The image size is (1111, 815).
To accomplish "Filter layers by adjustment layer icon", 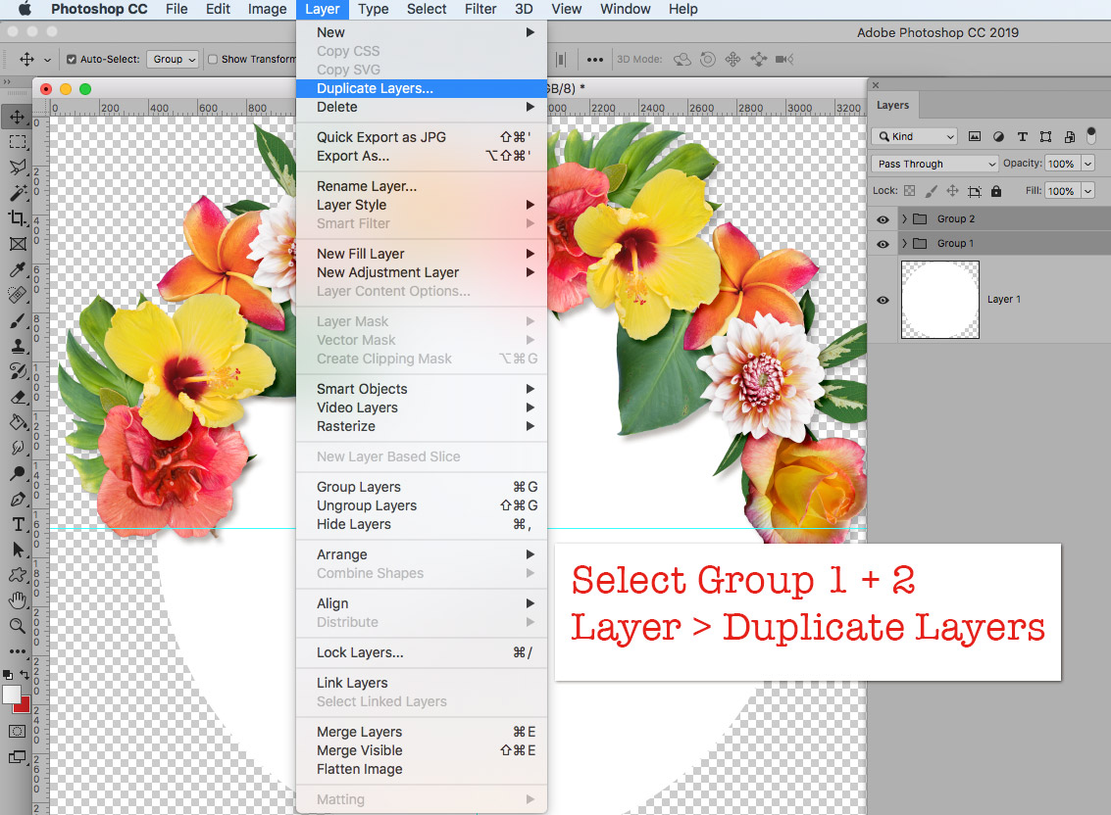I will click(998, 137).
